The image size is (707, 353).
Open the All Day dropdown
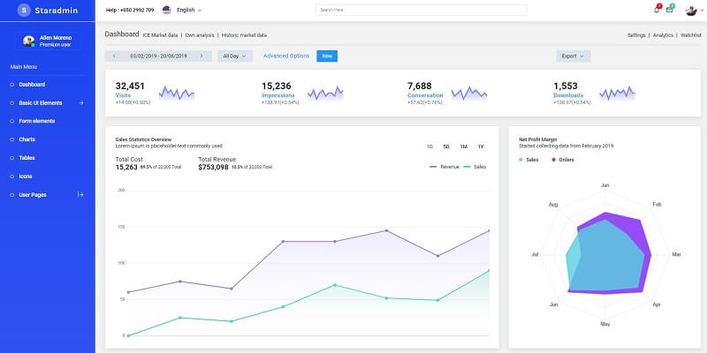pos(235,56)
